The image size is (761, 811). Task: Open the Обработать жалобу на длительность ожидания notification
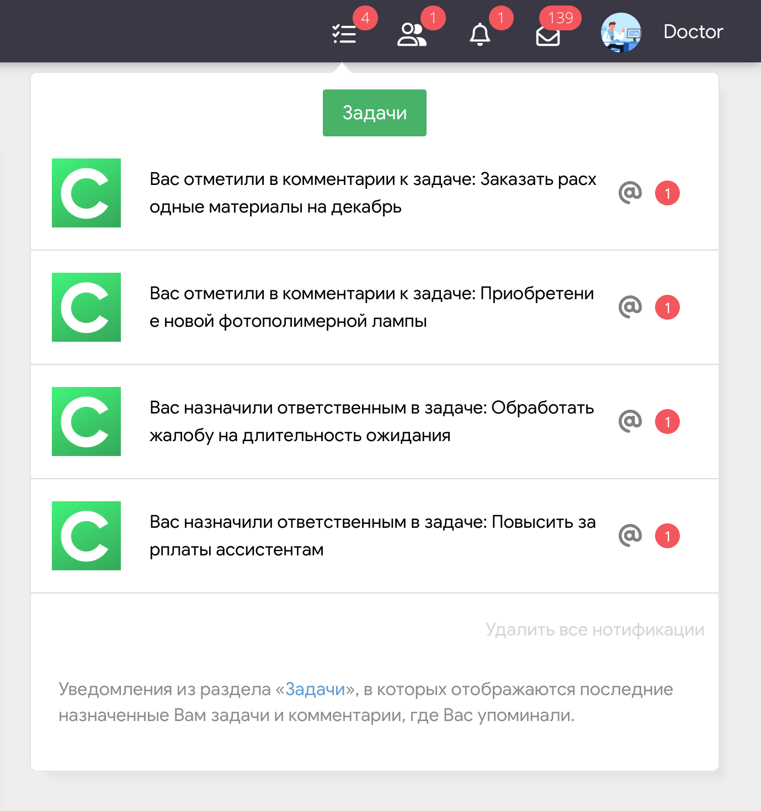point(371,421)
